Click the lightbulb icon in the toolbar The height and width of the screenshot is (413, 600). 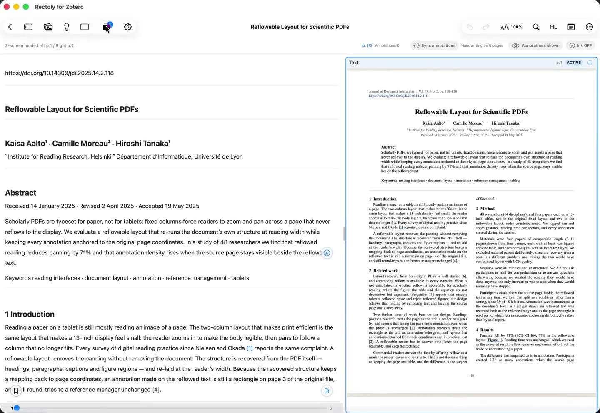(67, 27)
